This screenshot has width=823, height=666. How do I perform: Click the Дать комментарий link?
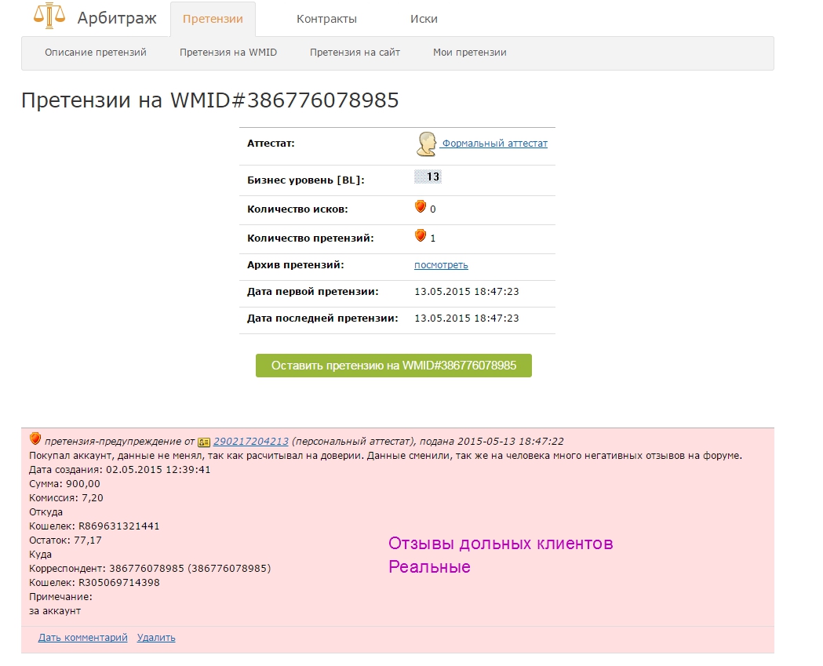83,638
